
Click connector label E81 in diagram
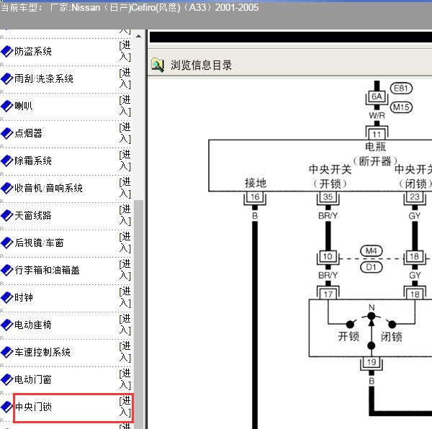point(401,89)
